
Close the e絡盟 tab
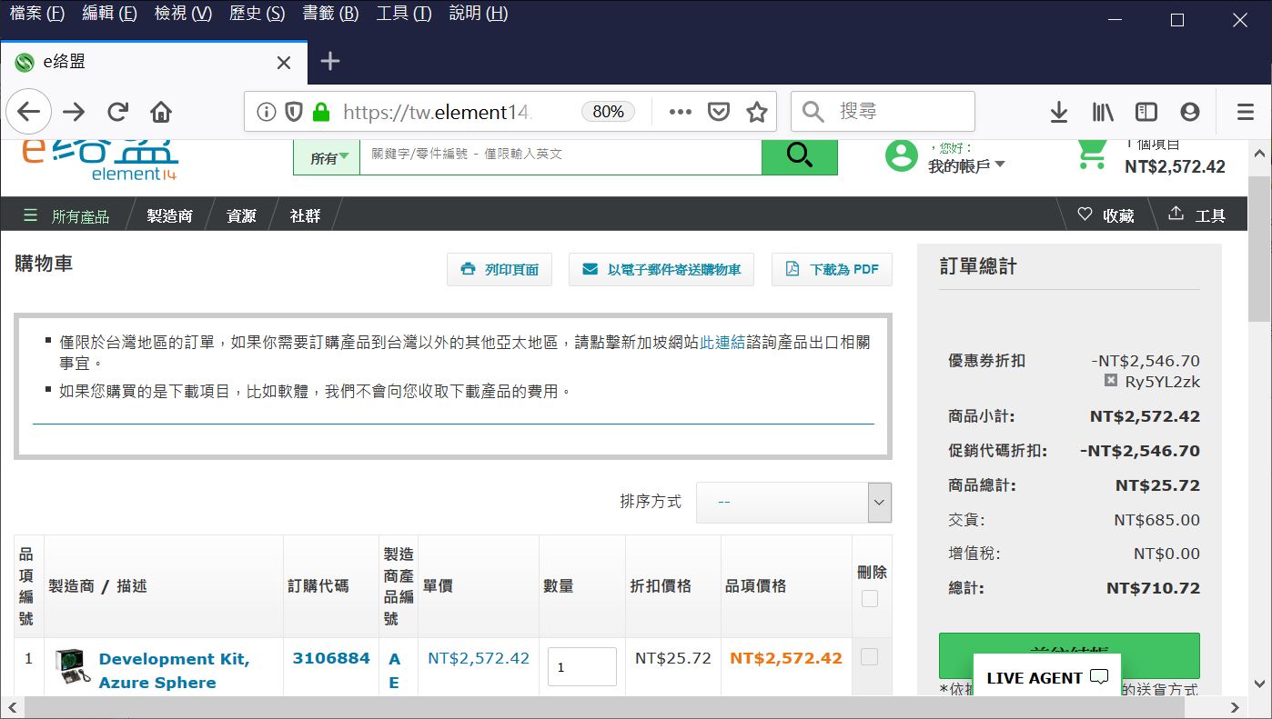(284, 63)
